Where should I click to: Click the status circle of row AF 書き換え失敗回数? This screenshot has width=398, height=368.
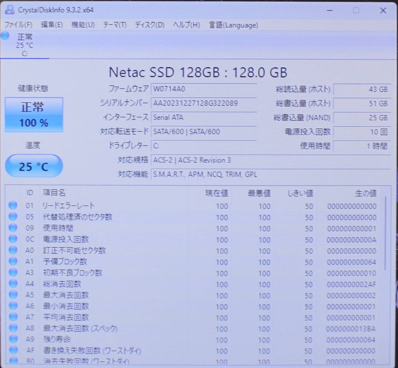pos(13,350)
